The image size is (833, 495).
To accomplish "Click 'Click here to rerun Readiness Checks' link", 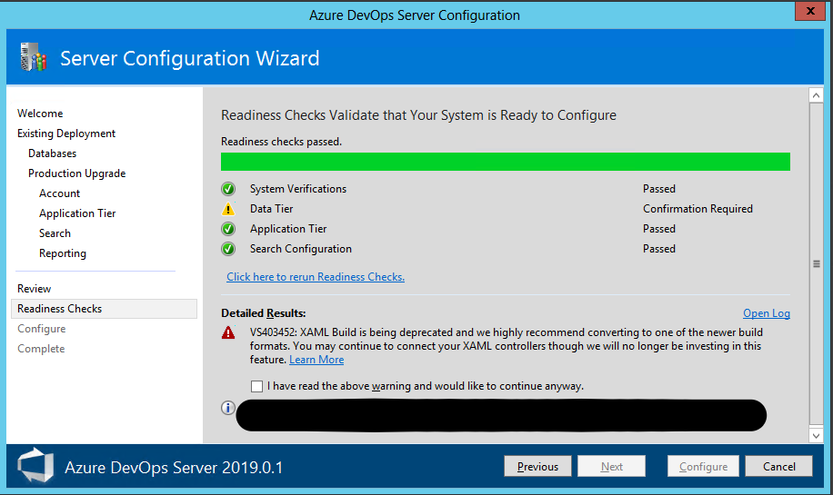I will [x=316, y=277].
